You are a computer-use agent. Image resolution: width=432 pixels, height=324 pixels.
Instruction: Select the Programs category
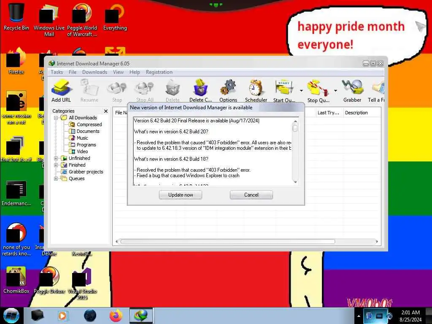coord(86,145)
